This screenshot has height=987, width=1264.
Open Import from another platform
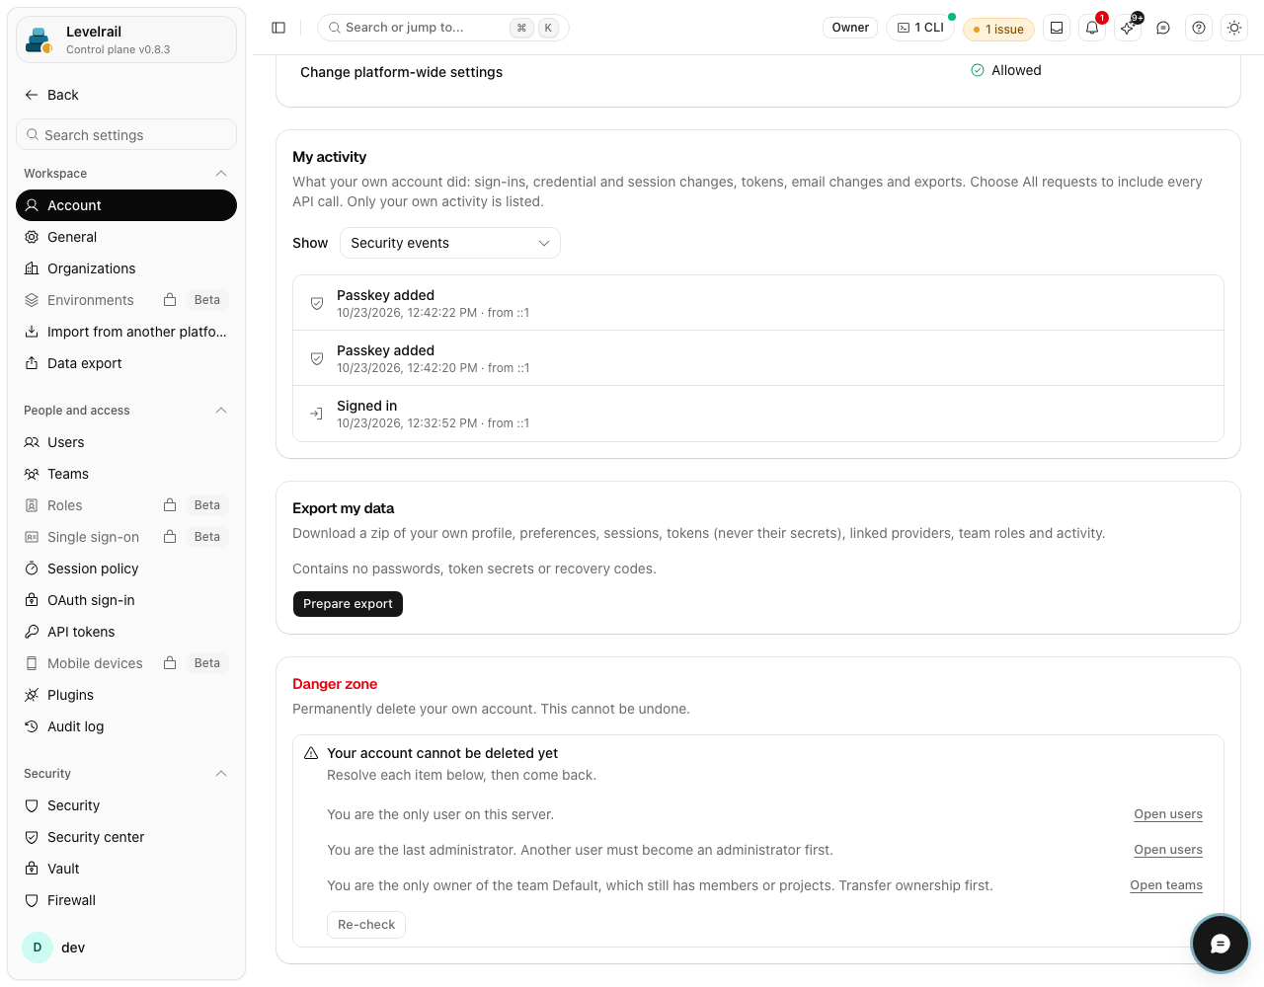point(126,332)
